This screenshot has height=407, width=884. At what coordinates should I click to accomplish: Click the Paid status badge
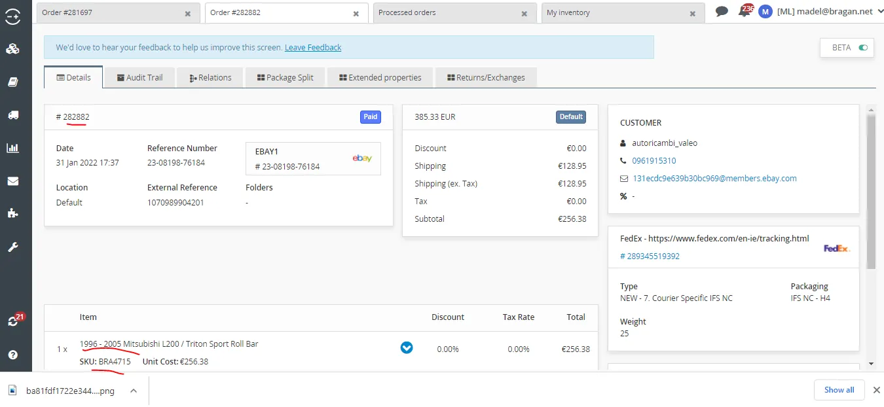(x=371, y=116)
